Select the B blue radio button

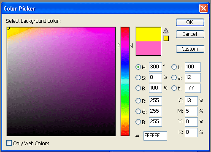click(138, 122)
